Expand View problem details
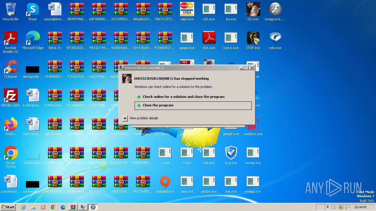376x211 pixels. (140, 118)
